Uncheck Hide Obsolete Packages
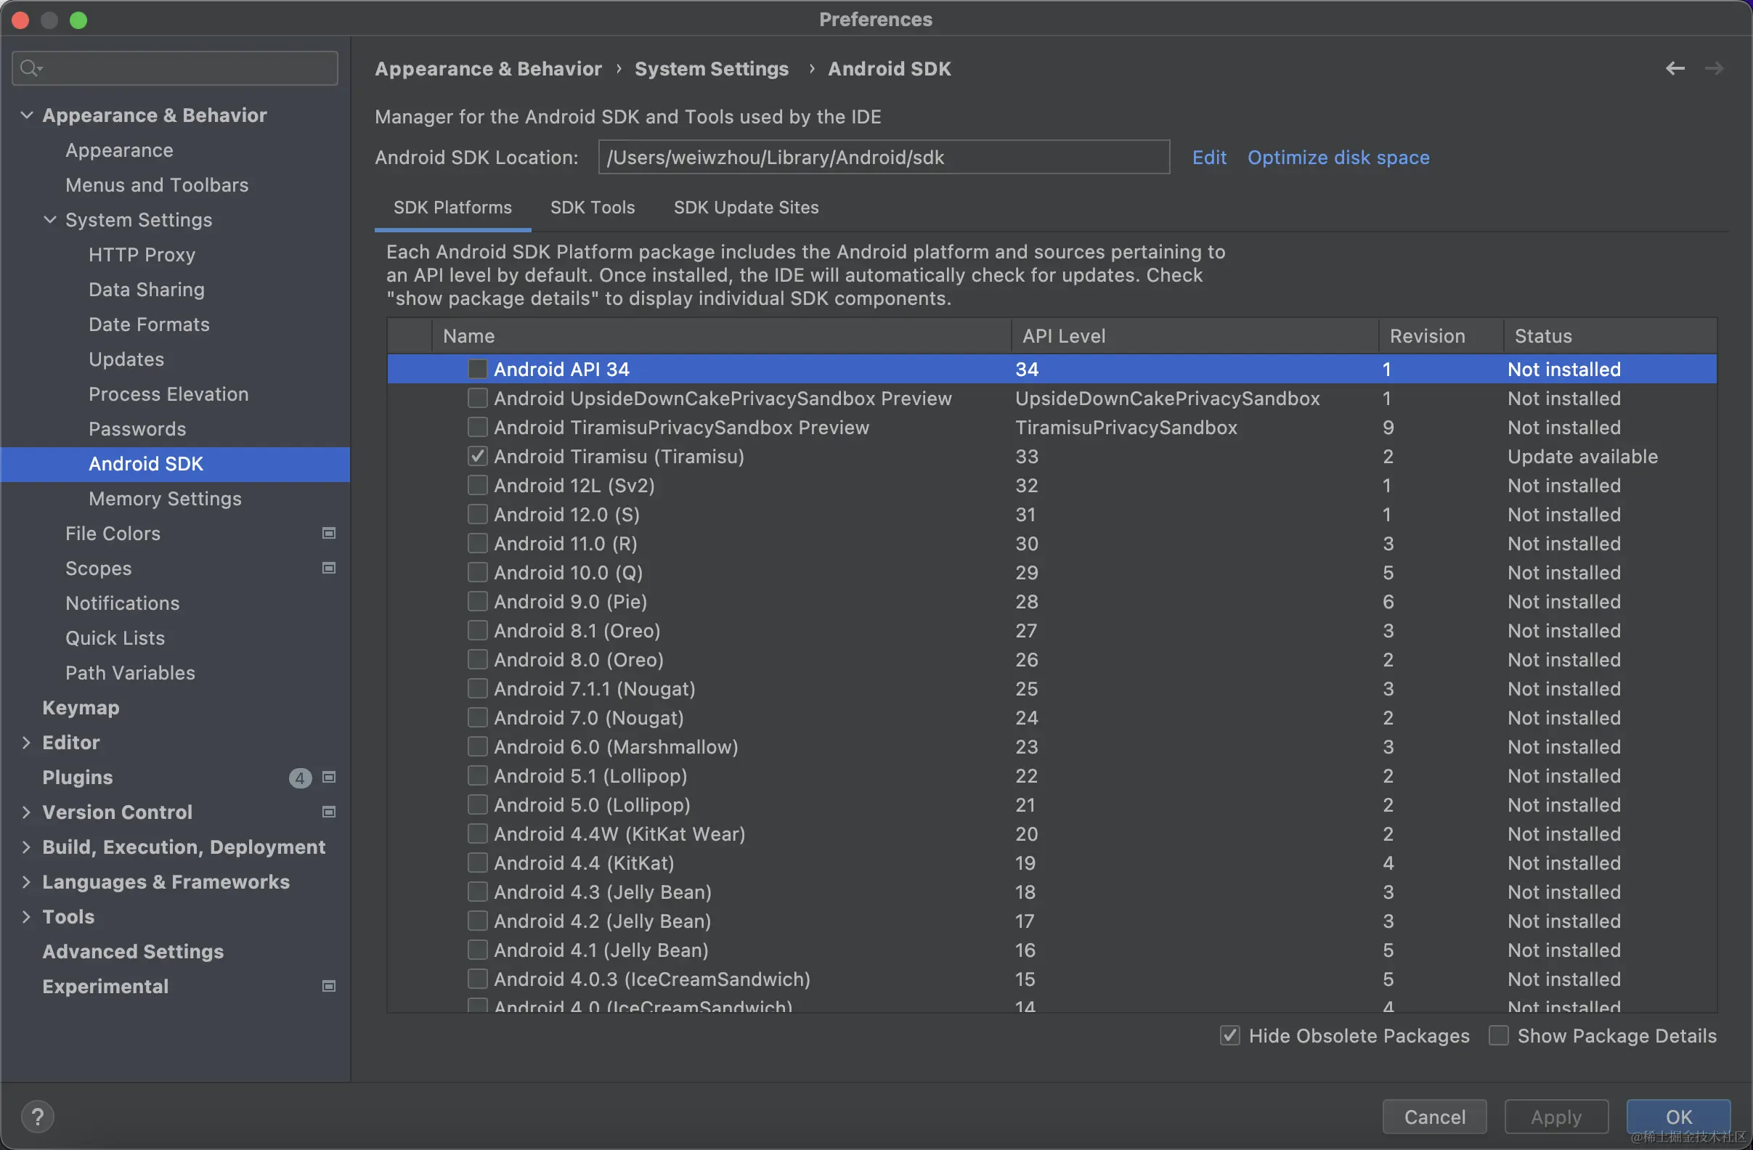 click(1229, 1035)
